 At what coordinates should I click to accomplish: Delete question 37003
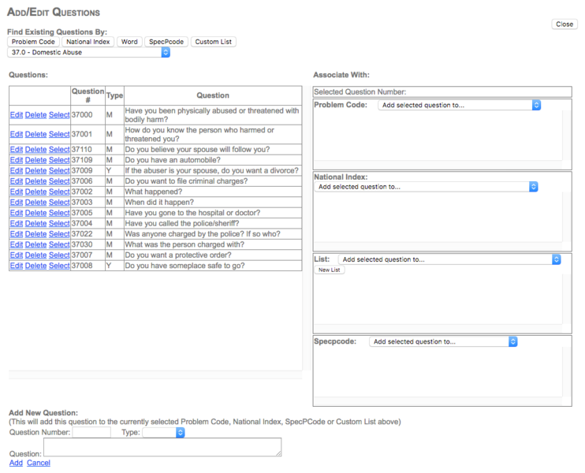(35, 202)
